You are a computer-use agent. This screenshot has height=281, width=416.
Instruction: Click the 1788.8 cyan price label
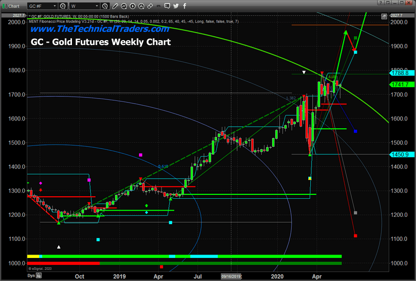coord(401,73)
